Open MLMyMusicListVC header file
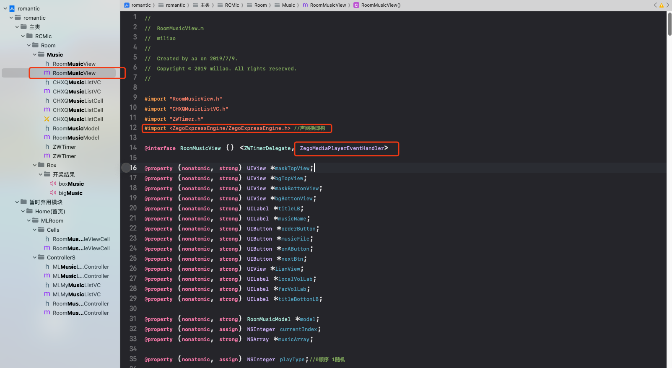The image size is (672, 368). [x=76, y=285]
